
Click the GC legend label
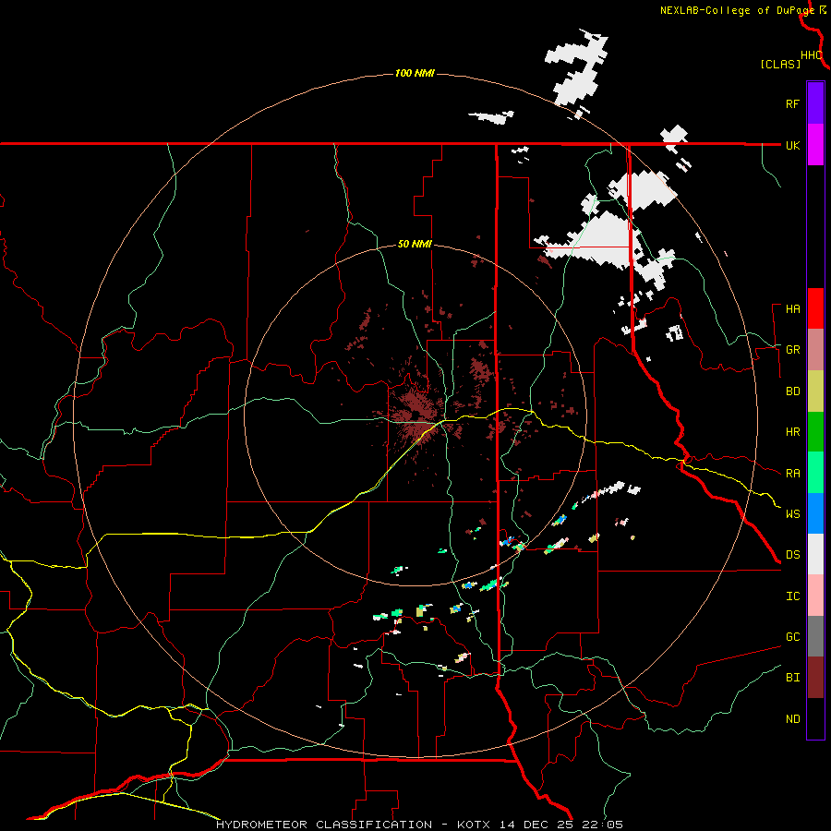pyautogui.click(x=792, y=637)
